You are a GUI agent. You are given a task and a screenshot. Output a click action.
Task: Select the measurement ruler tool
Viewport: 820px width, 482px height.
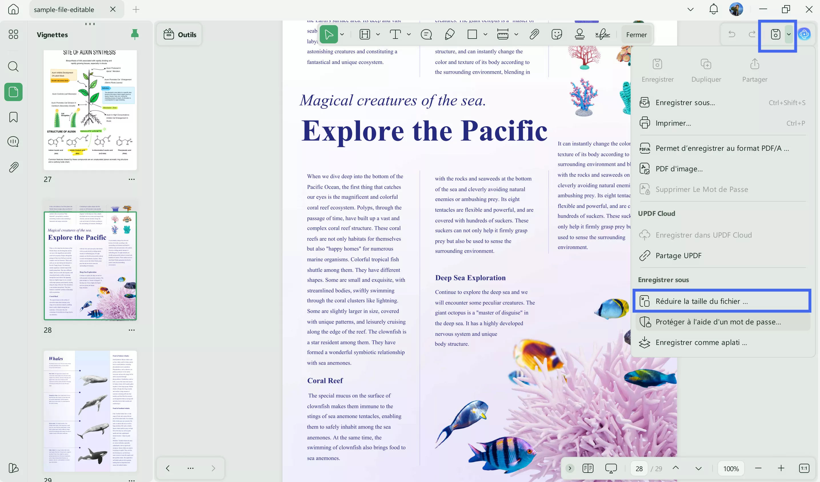[x=503, y=34]
